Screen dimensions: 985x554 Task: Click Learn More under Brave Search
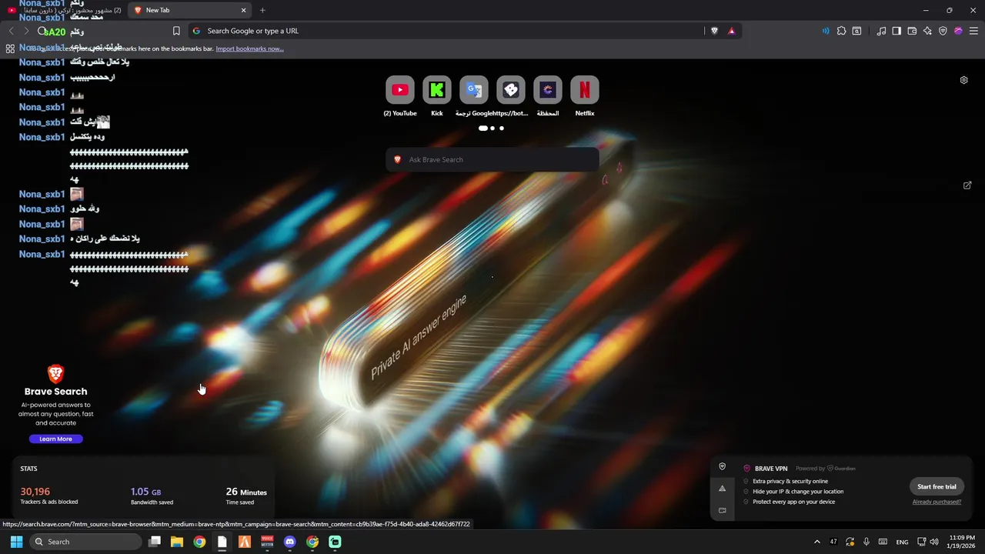click(x=55, y=439)
